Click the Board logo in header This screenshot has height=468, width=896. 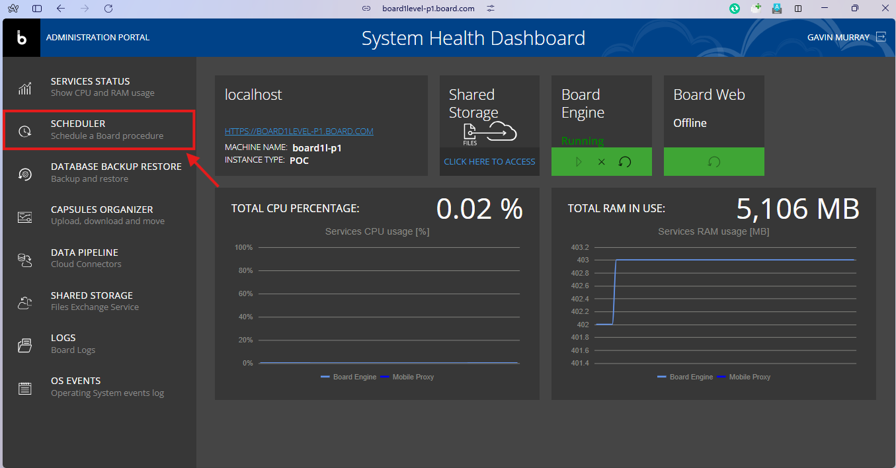point(22,38)
